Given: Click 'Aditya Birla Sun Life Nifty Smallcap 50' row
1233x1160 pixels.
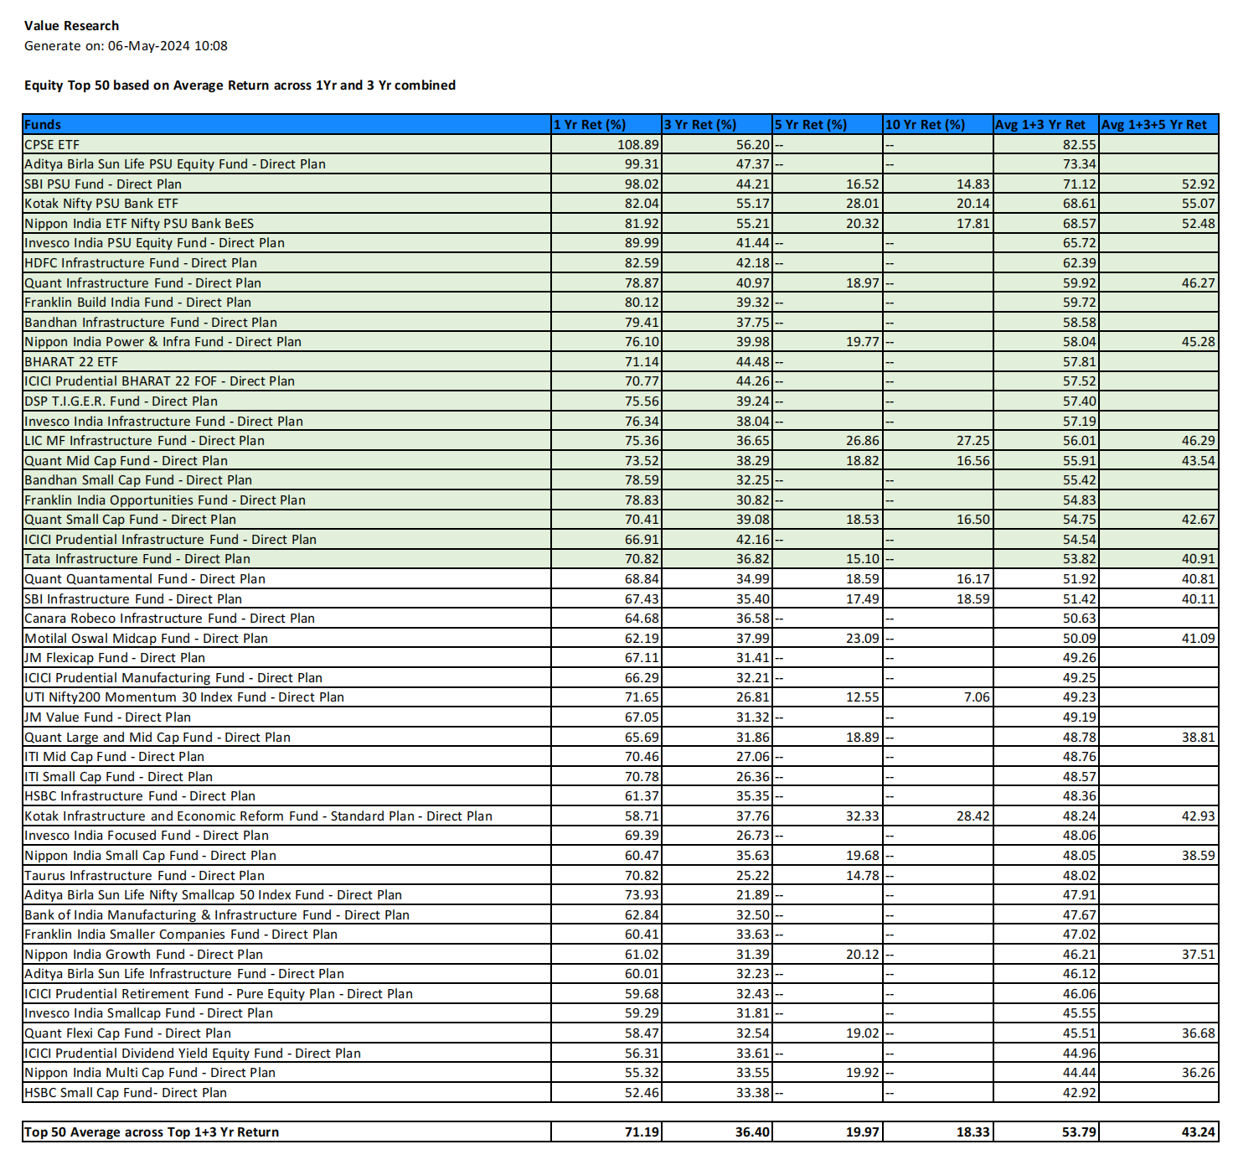Looking at the screenshot, I should point(621,895).
